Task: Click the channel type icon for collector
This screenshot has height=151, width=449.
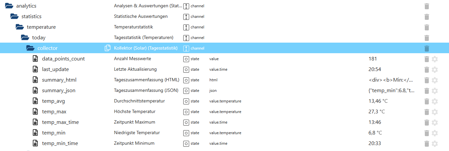Action: click(186, 48)
